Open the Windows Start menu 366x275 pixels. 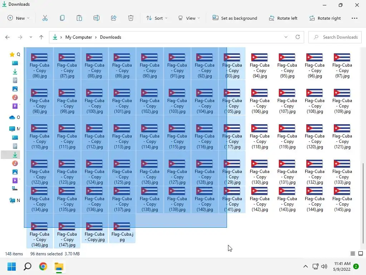(x=11, y=266)
